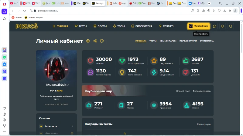Open profile settings gear icon
The image size is (243, 136).
pos(88,41)
